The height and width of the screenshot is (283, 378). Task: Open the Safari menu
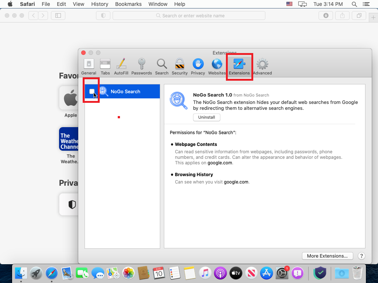point(27,4)
